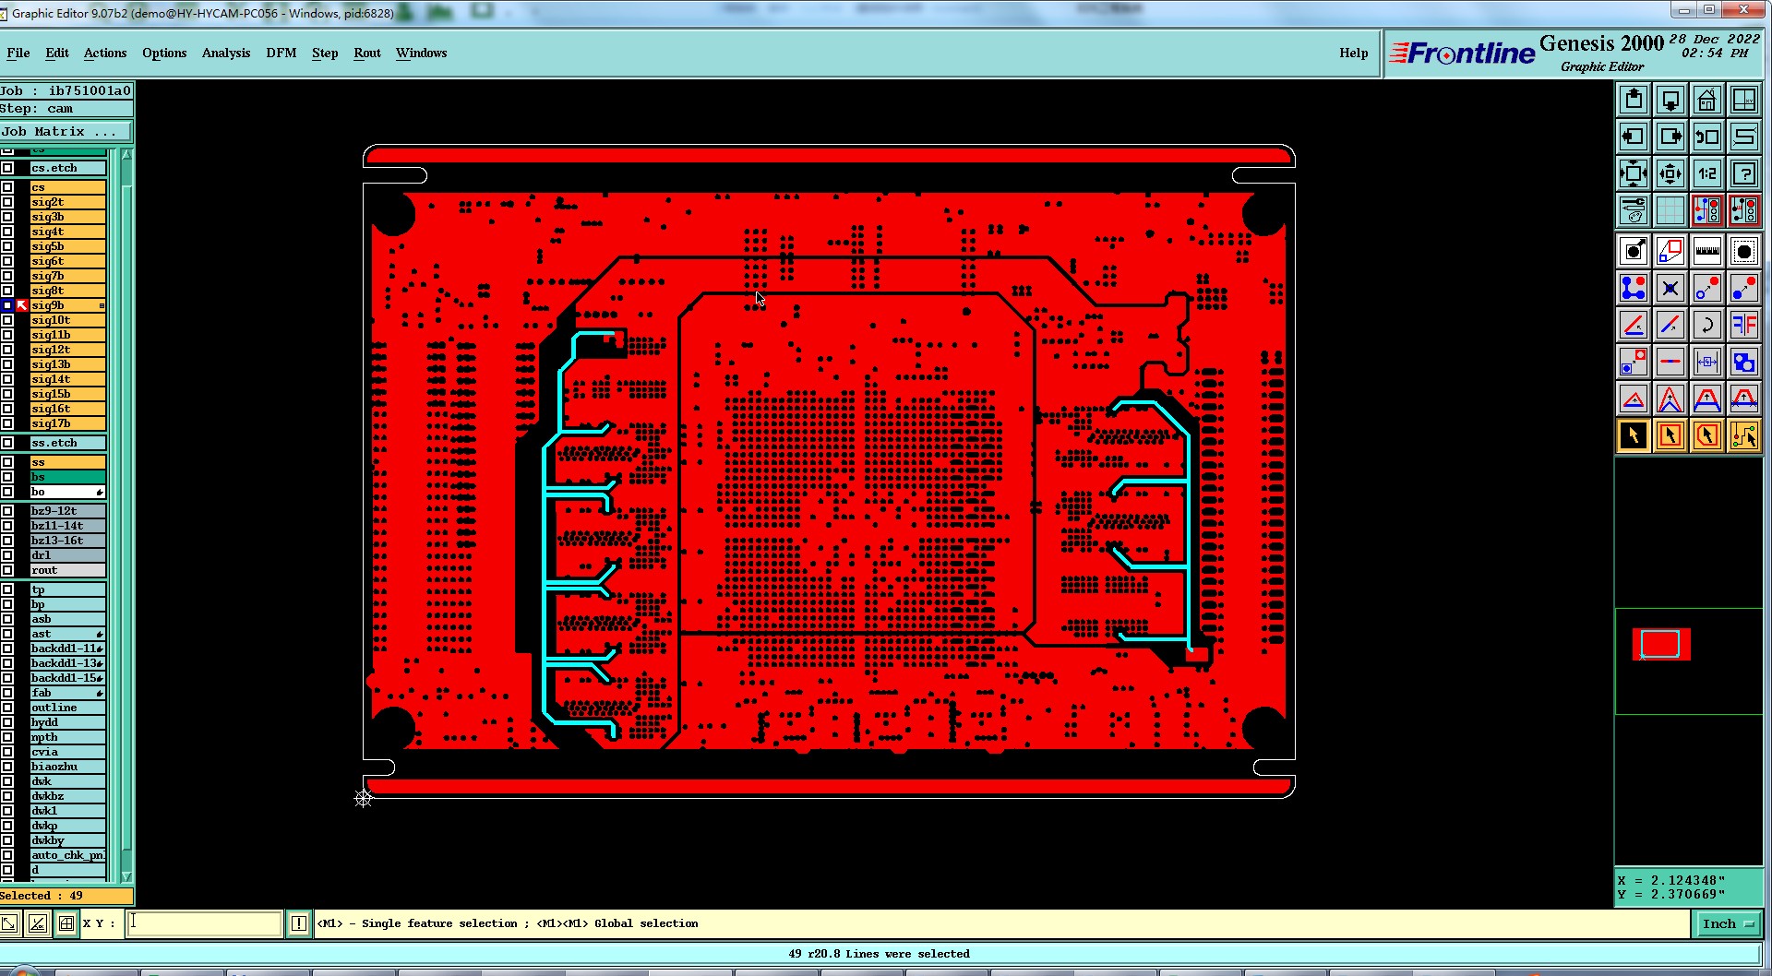The height and width of the screenshot is (976, 1772).
Task: Click the pan up icon
Action: [x=1634, y=100]
